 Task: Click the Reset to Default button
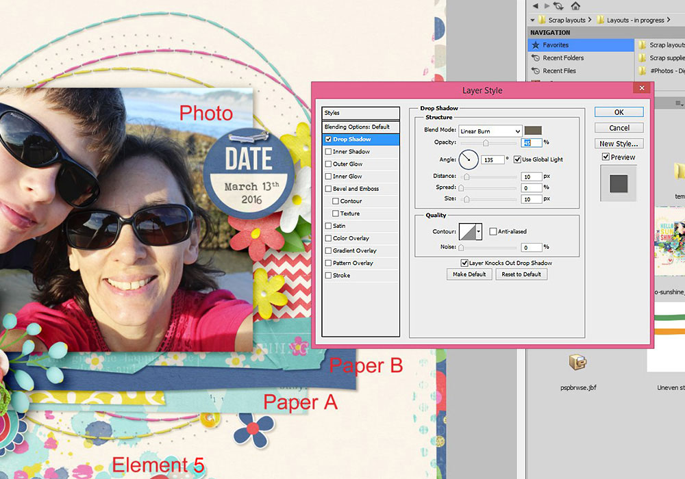[521, 274]
